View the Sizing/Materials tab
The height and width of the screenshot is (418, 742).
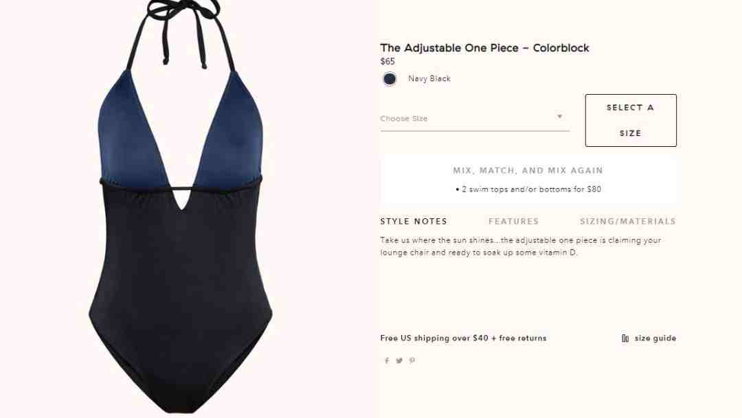628,221
